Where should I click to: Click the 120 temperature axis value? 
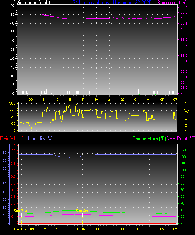pos(183,157)
